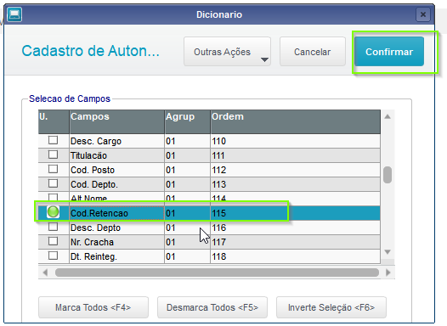Click the Cancelar button
The width and height of the screenshot is (447, 326).
pos(313,52)
